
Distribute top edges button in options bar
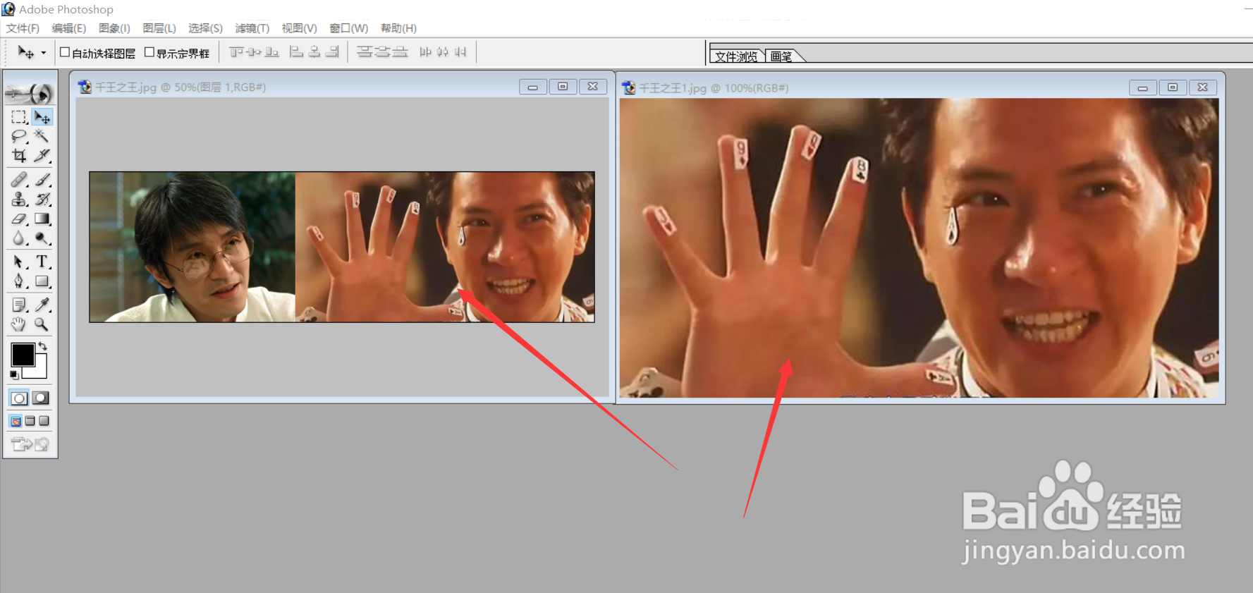pos(365,51)
